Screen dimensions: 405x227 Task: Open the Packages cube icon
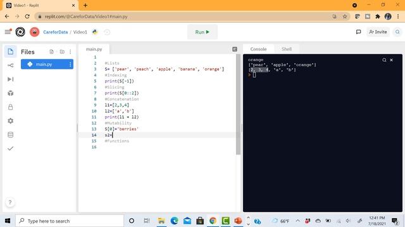click(x=10, y=93)
